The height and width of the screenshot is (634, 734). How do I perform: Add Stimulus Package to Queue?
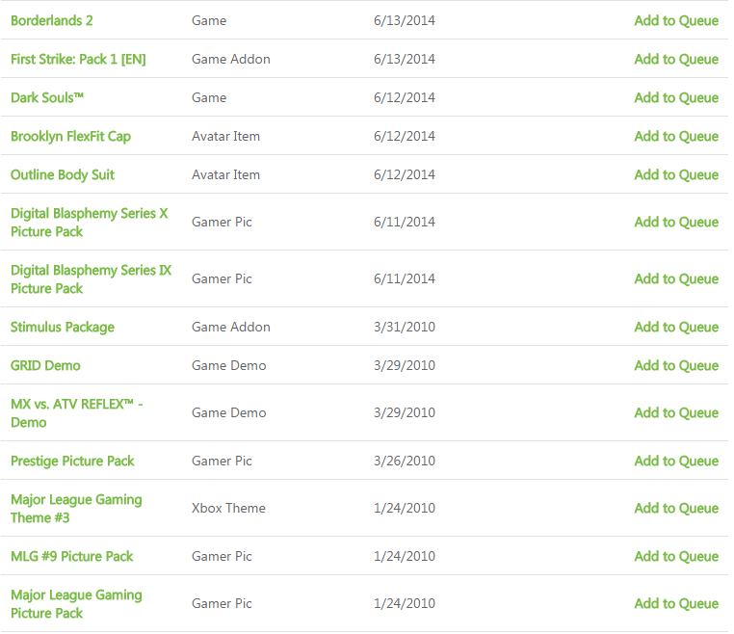pyautogui.click(x=676, y=328)
